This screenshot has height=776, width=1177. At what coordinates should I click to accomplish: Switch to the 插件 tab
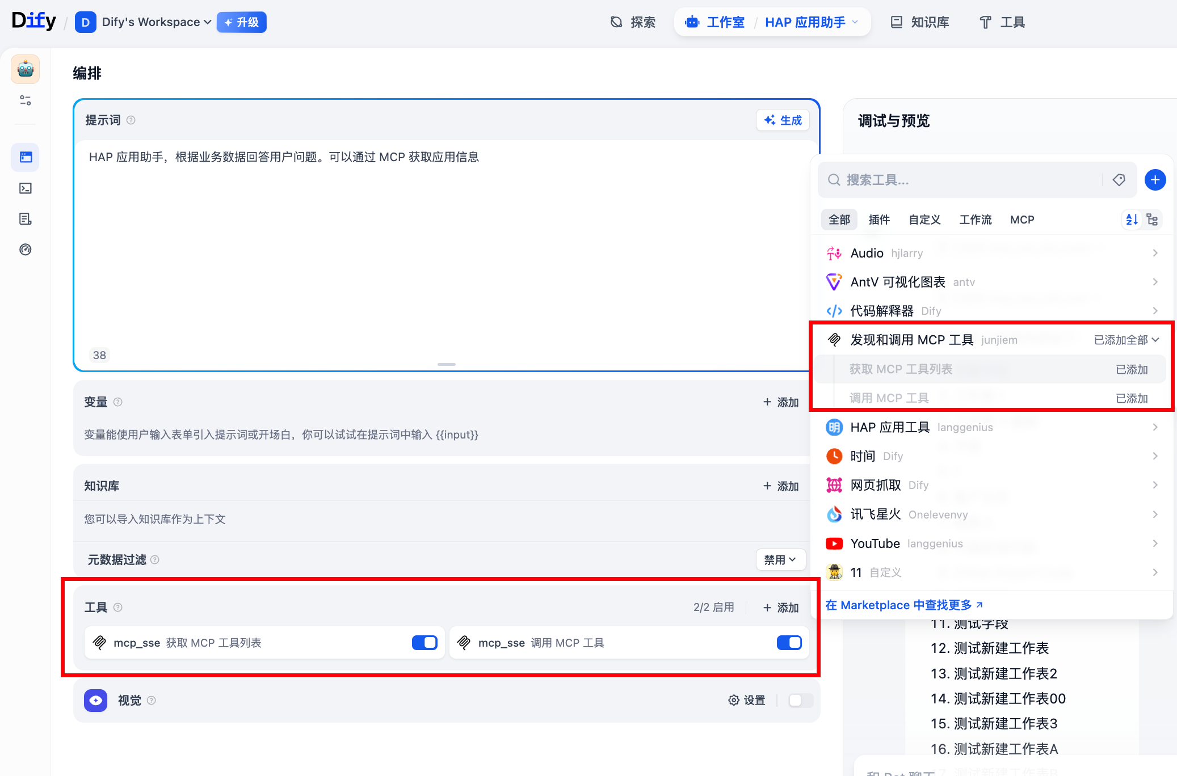click(x=879, y=220)
